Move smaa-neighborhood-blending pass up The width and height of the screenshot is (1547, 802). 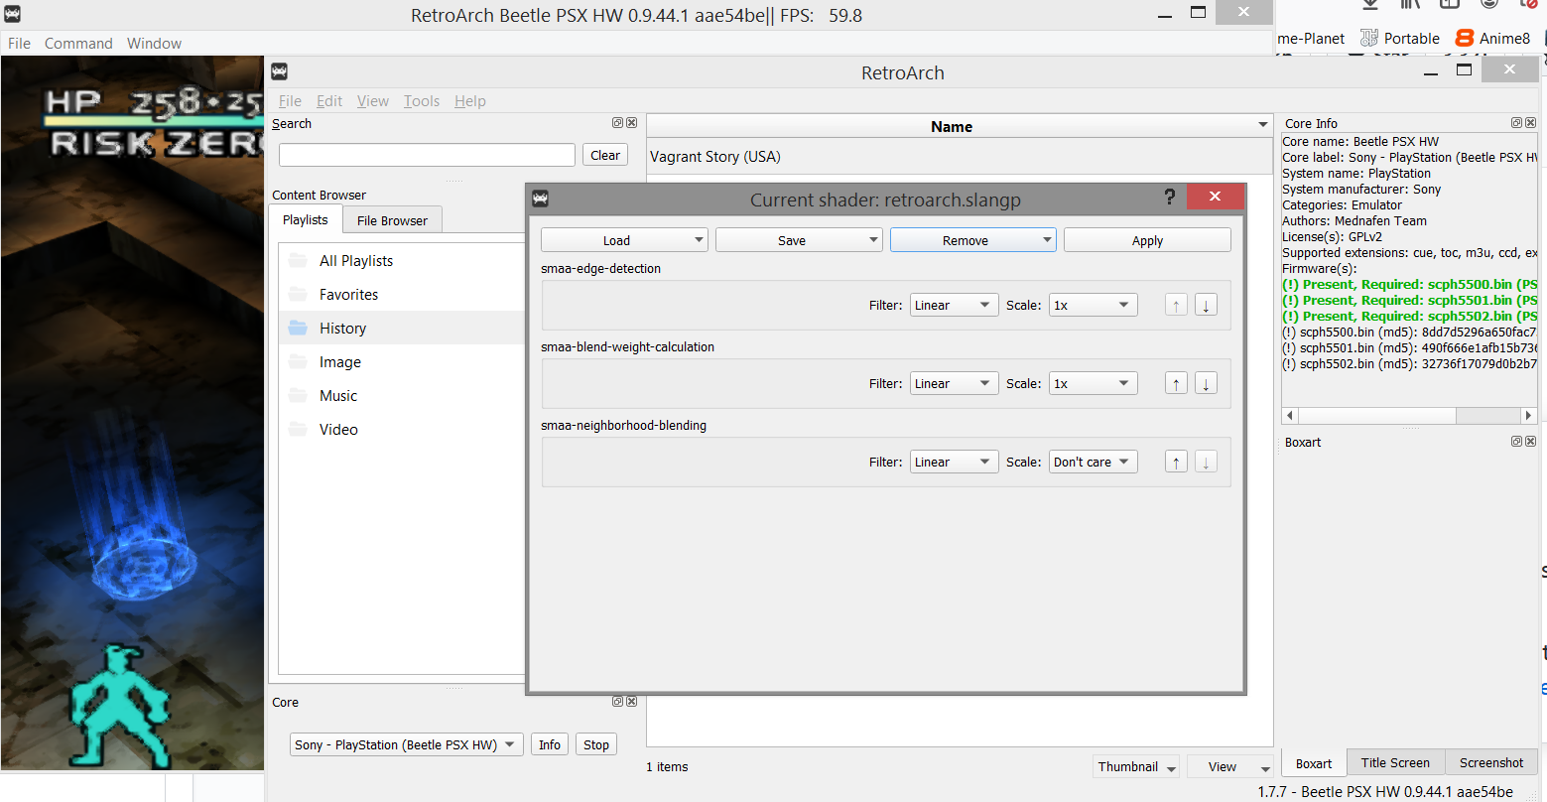click(x=1176, y=462)
